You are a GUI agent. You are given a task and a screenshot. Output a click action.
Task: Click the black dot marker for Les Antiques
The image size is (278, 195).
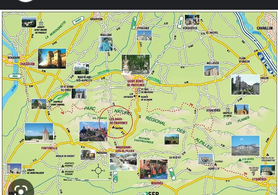point(134,96)
